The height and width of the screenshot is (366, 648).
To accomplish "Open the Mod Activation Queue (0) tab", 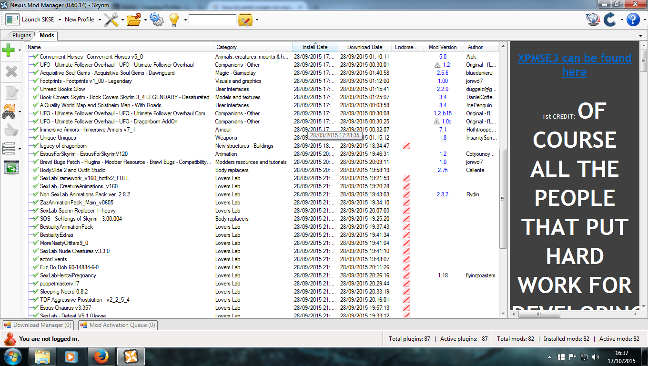I will pos(118,325).
